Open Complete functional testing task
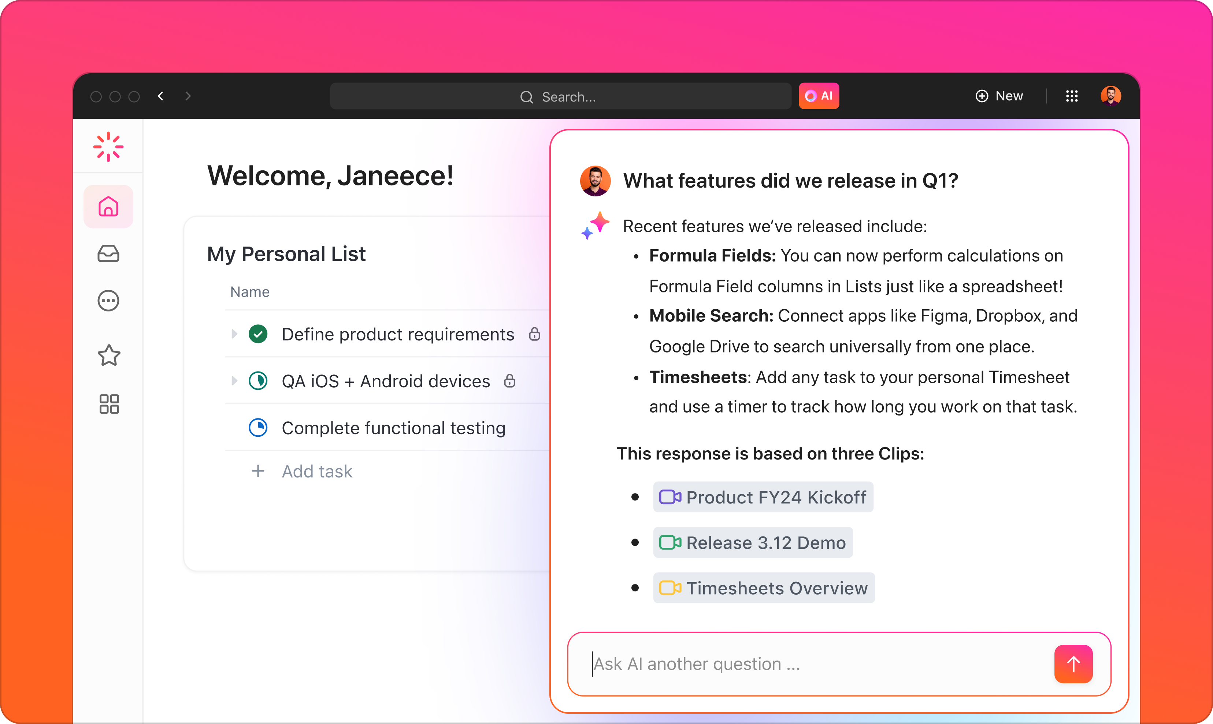Image resolution: width=1213 pixels, height=724 pixels. pos(393,428)
